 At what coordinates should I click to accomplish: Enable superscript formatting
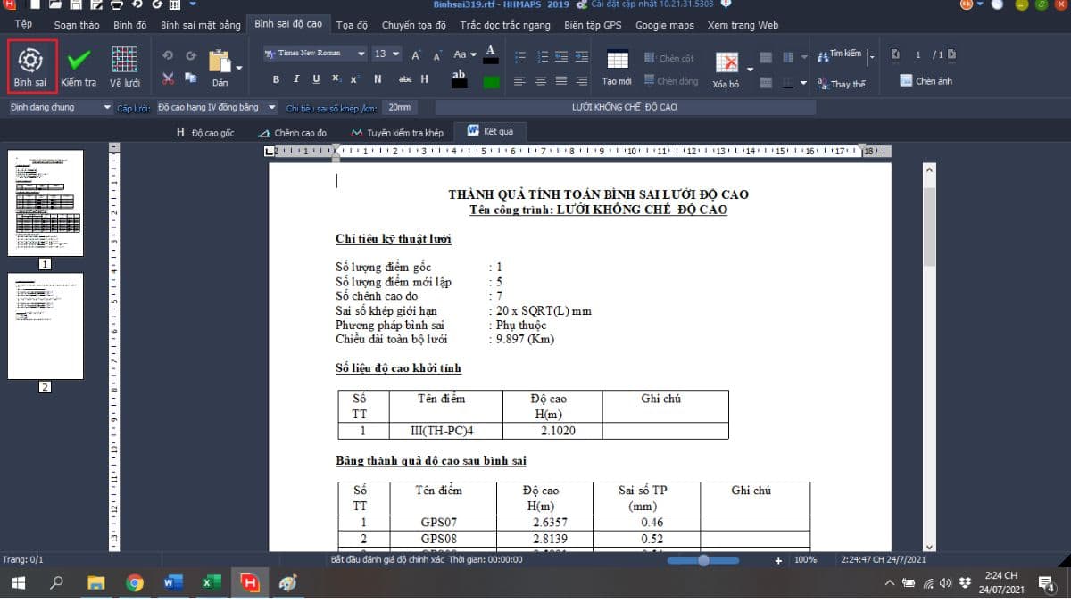click(336, 79)
